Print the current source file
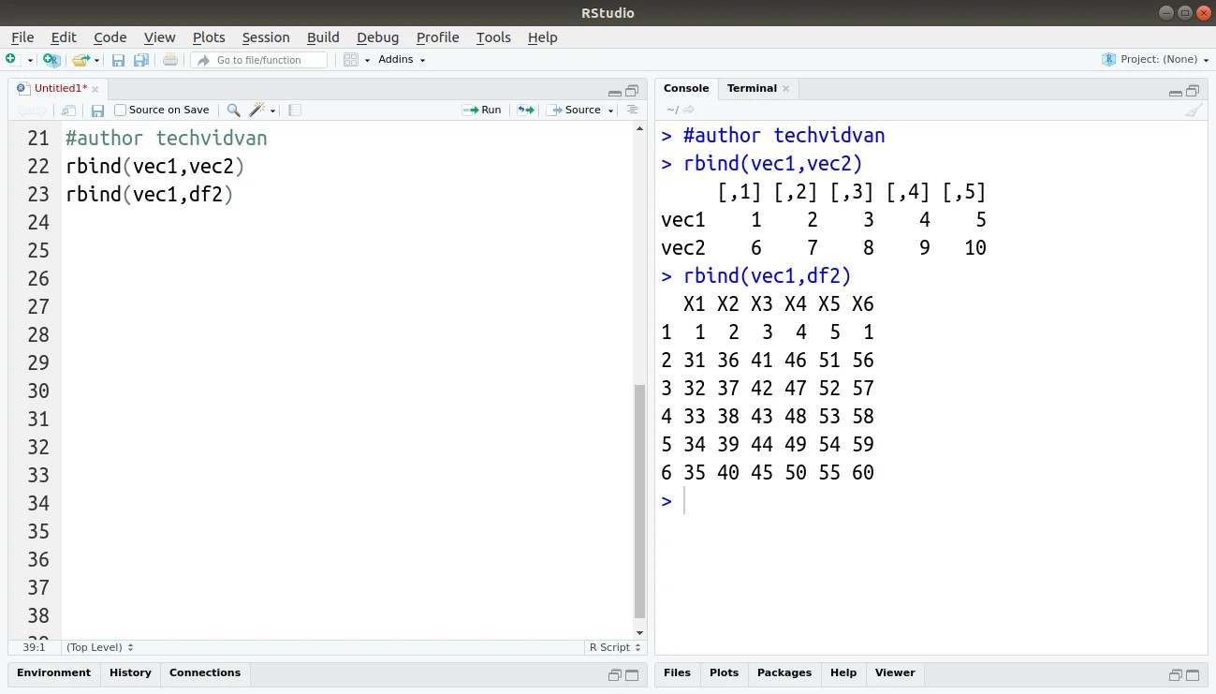 [x=168, y=59]
